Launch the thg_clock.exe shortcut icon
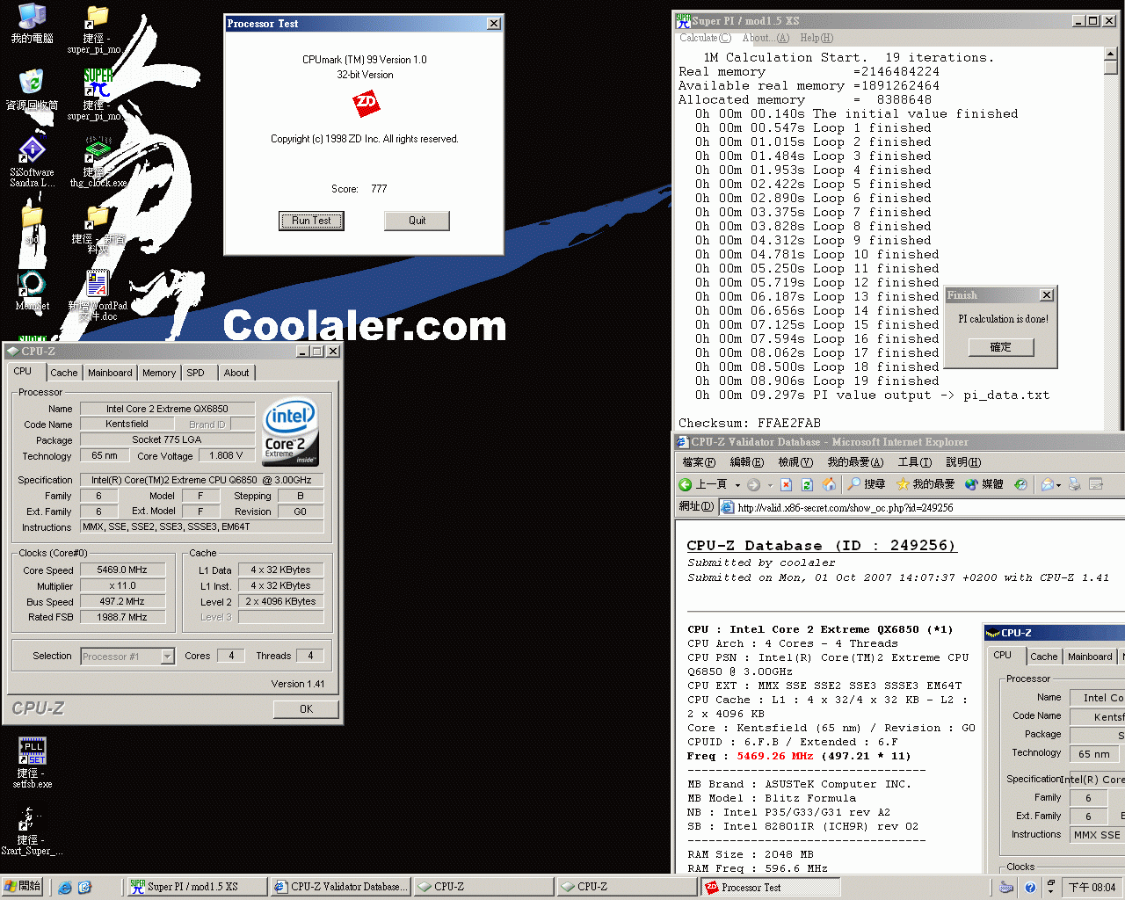 tap(98, 150)
